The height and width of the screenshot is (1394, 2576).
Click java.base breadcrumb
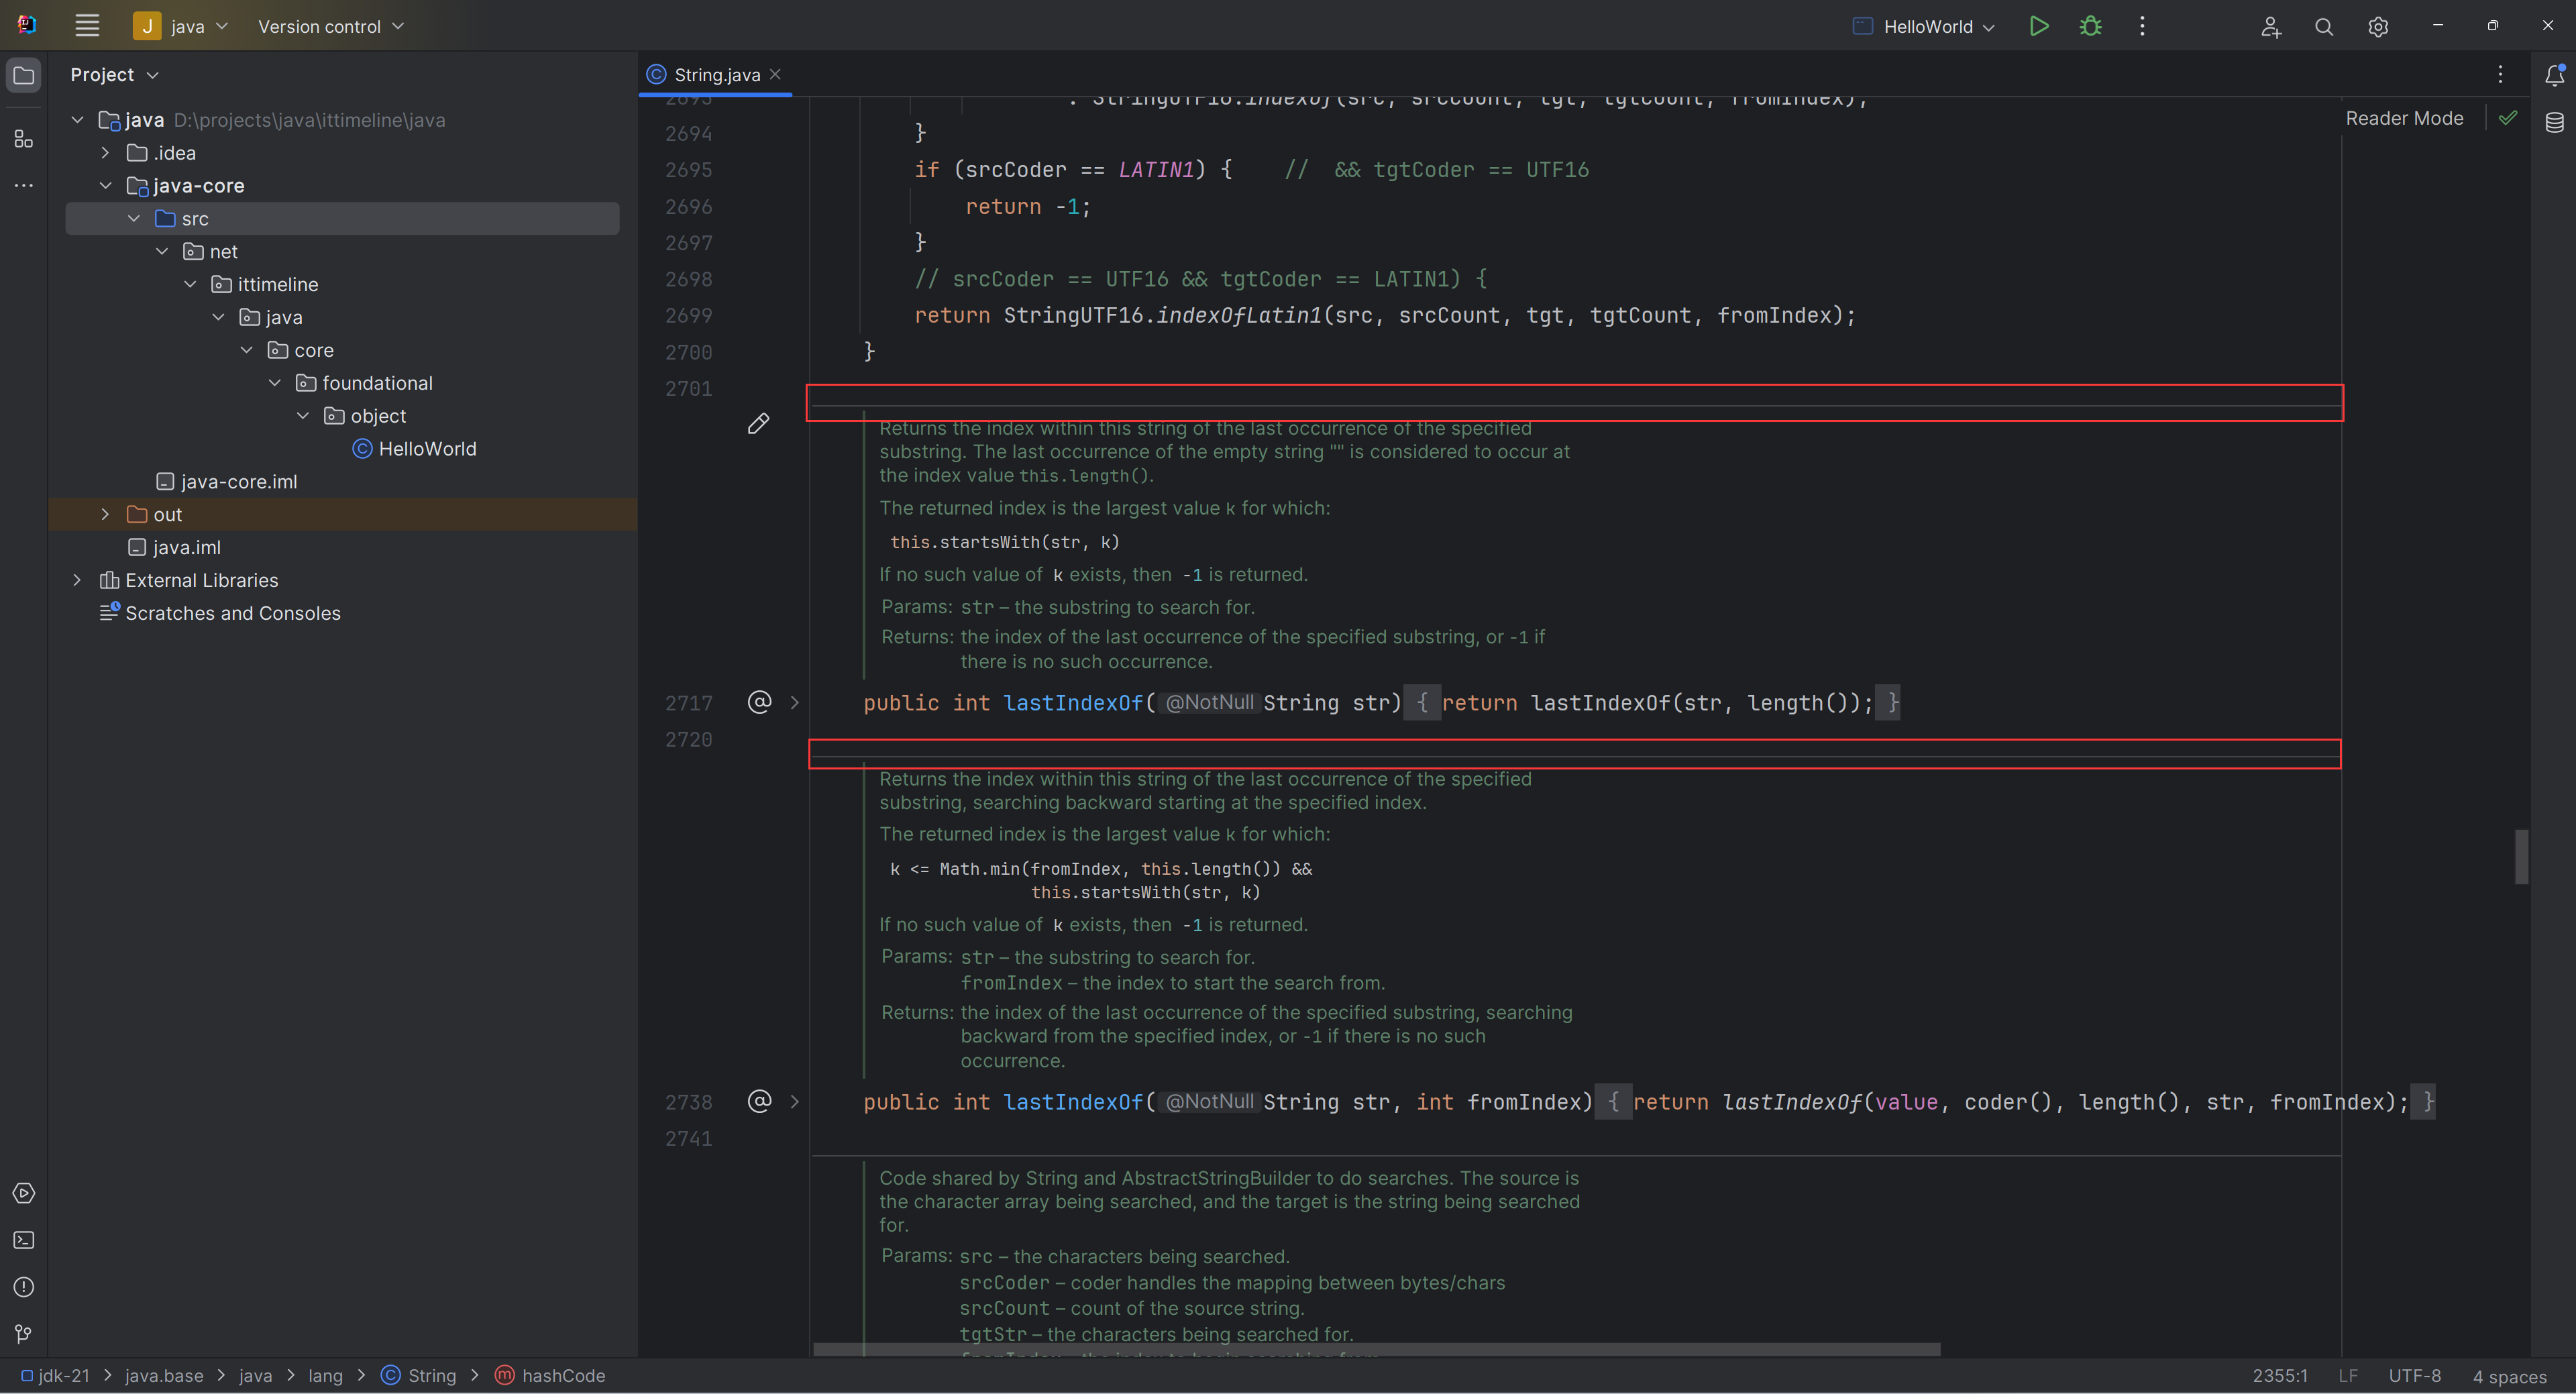(x=164, y=1375)
